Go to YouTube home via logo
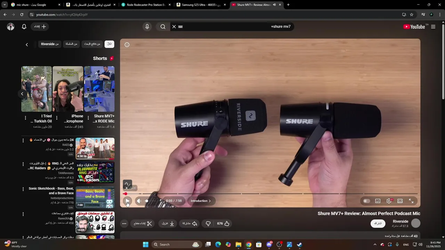Screen dimensions: 445x250 coord(414,27)
